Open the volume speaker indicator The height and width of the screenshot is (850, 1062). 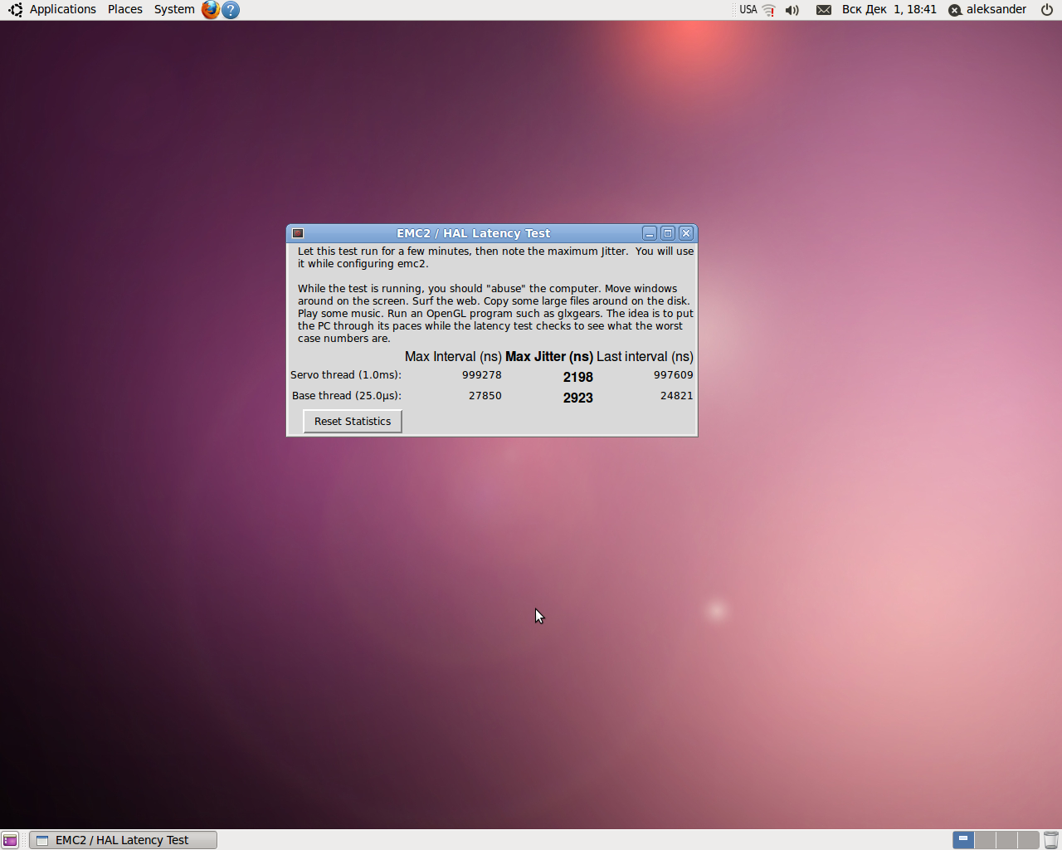click(x=792, y=10)
